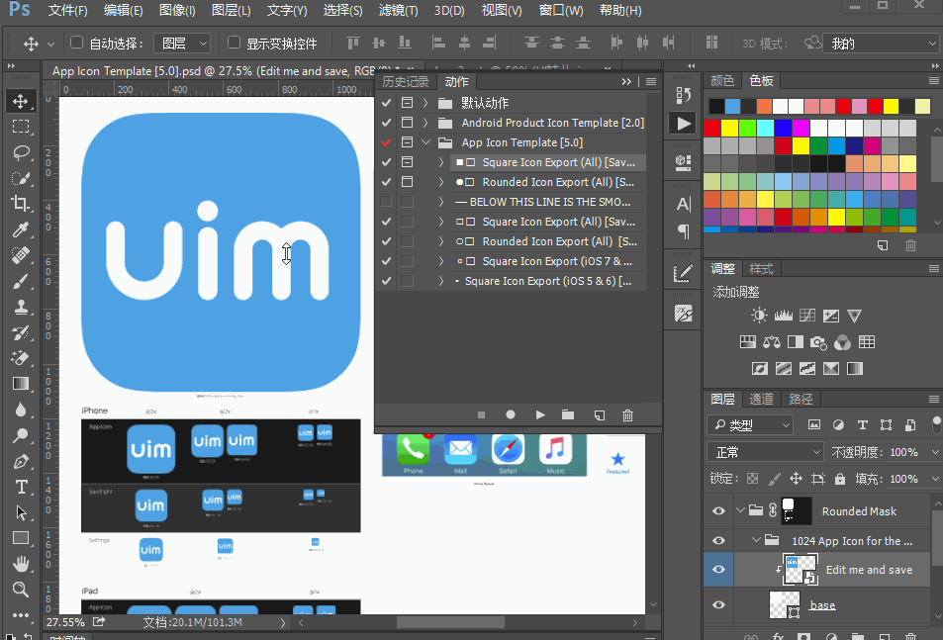This screenshot has width=943, height=640.
Task: Select the Brush tool
Action: (21, 281)
